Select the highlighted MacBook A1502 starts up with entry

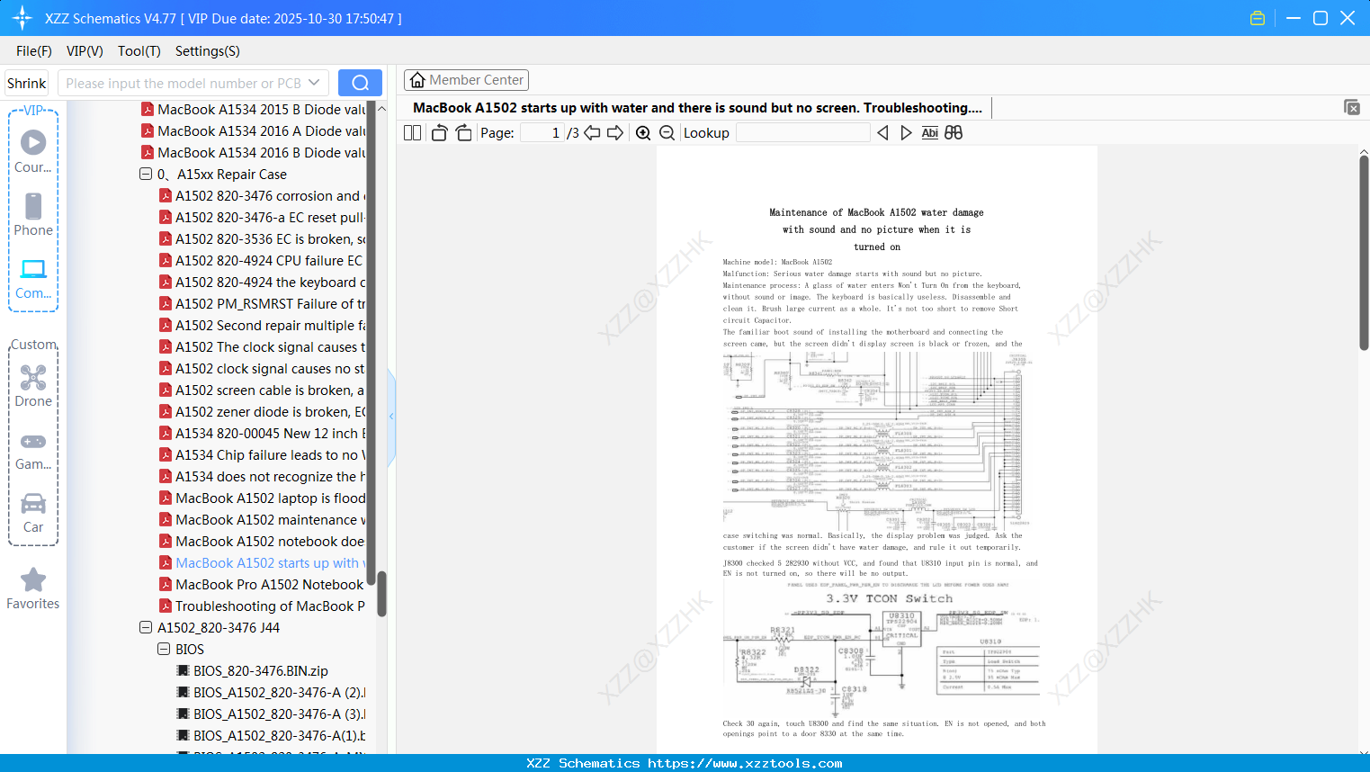261,562
